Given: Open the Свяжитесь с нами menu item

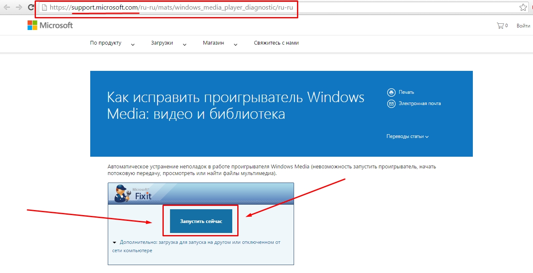Looking at the screenshot, I should pos(276,43).
